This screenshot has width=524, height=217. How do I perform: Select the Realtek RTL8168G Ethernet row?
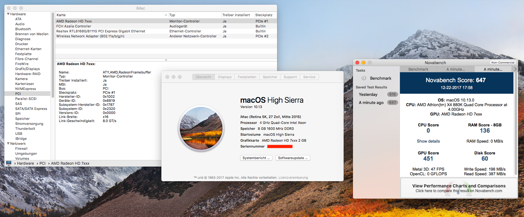click(x=166, y=31)
